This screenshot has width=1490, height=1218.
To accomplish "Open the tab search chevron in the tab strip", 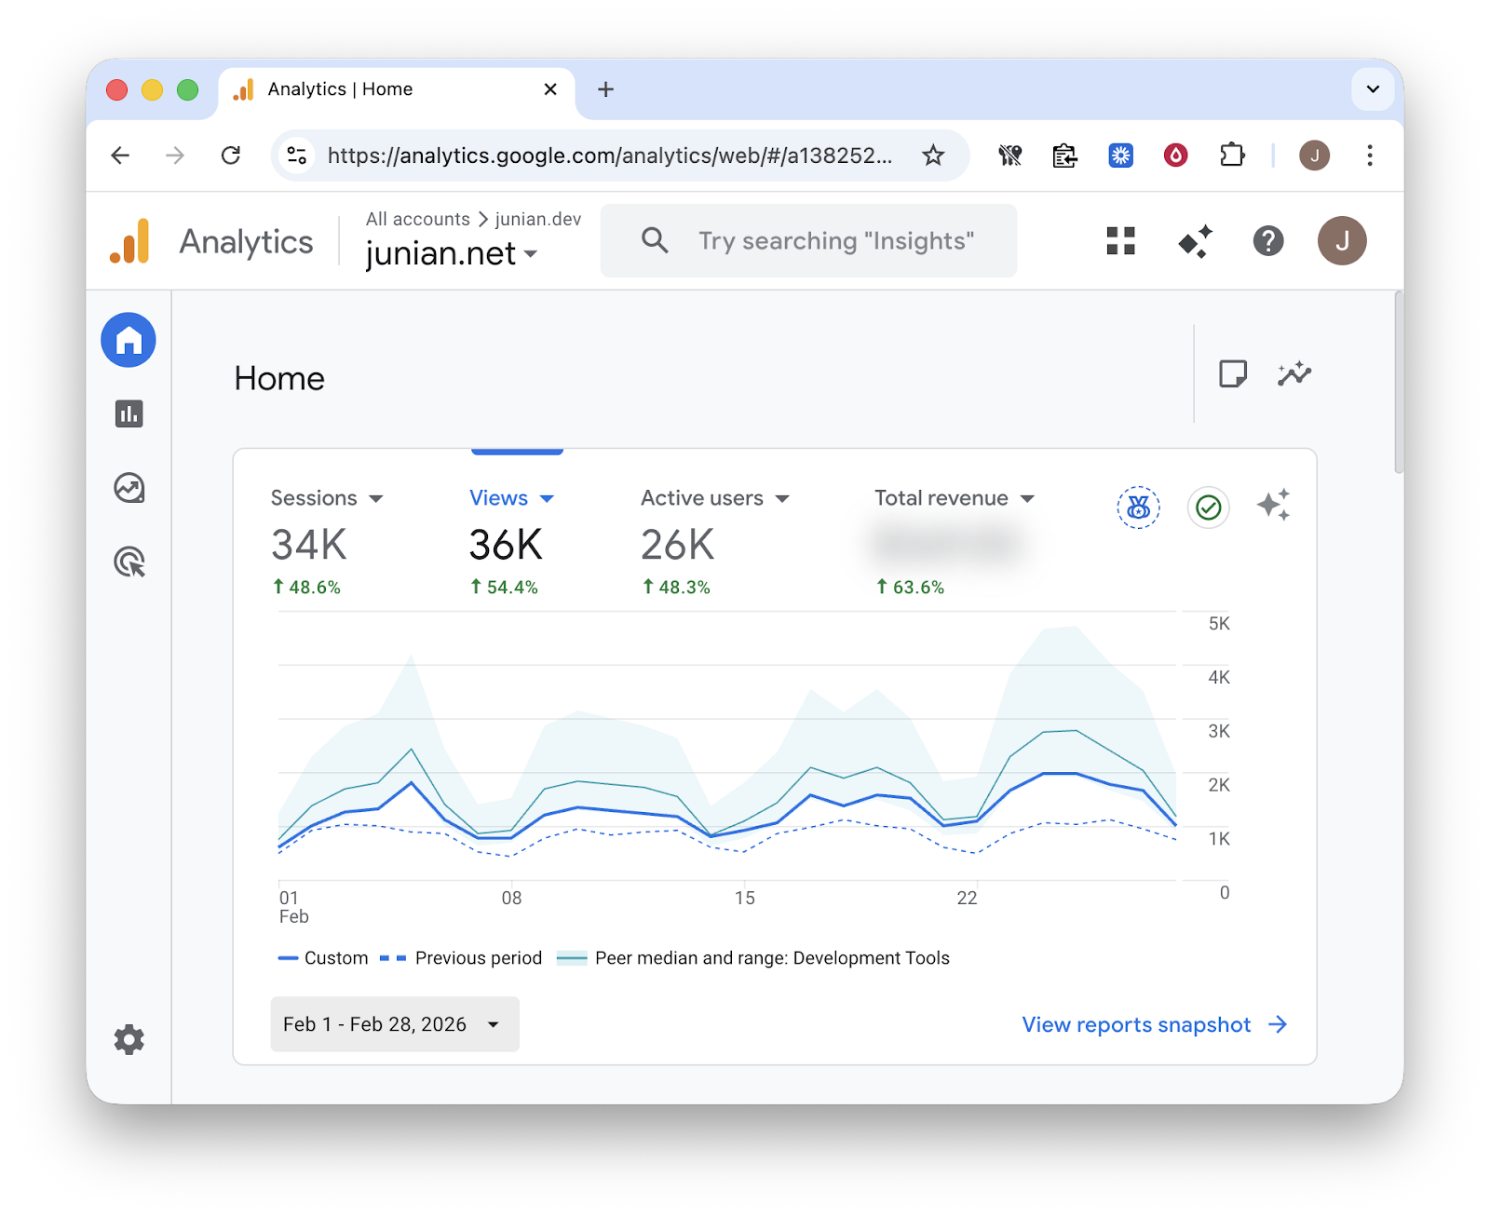I will click(x=1373, y=89).
